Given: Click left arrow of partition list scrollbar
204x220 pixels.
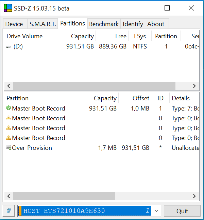Looking at the screenshot, I should [9, 196].
